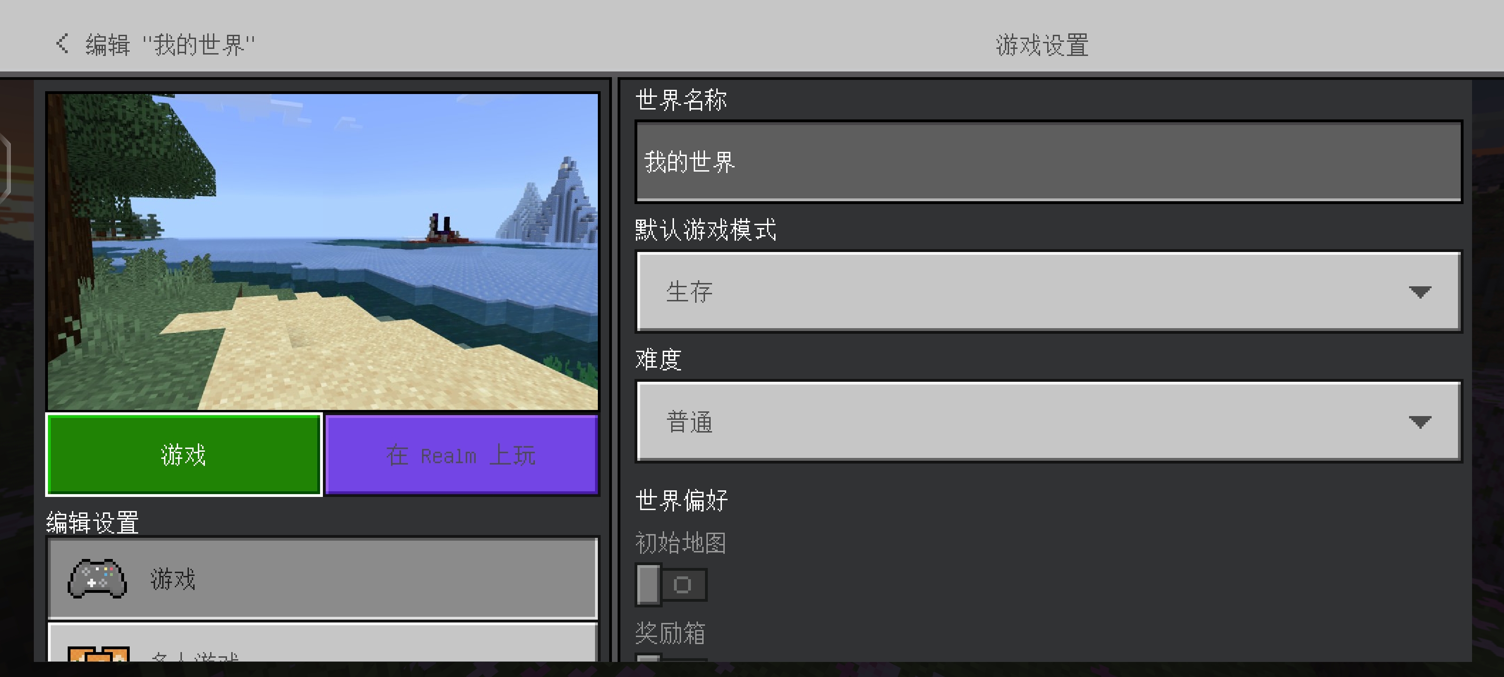Click the purple 在 Realm 上玩 button
The width and height of the screenshot is (1504, 677).
[461, 455]
